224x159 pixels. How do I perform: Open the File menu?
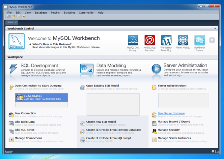tap(10, 13)
